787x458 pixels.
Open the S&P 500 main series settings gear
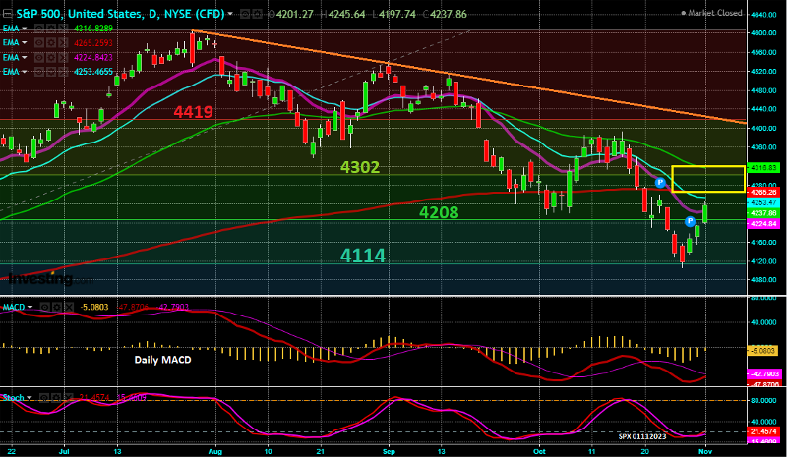(x=256, y=14)
